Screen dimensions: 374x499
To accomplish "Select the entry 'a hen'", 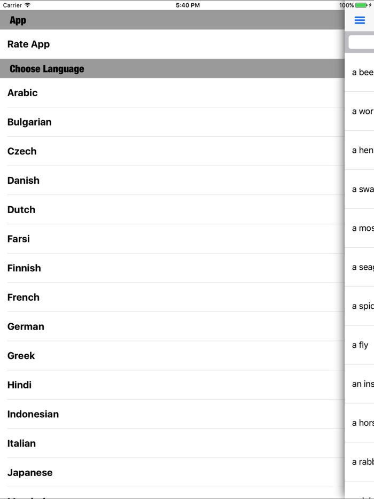I will [x=361, y=150].
